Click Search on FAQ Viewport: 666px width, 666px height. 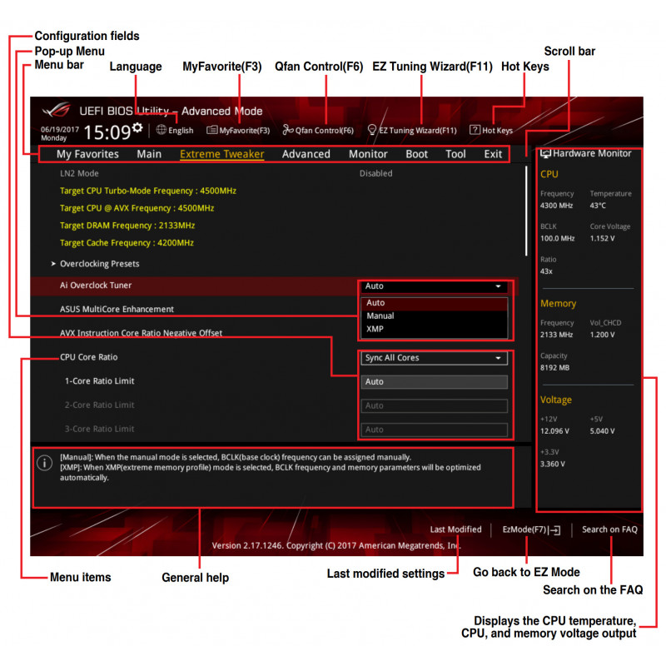tap(609, 529)
